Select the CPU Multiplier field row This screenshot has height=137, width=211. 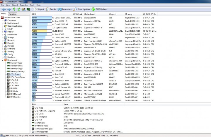click(77, 117)
